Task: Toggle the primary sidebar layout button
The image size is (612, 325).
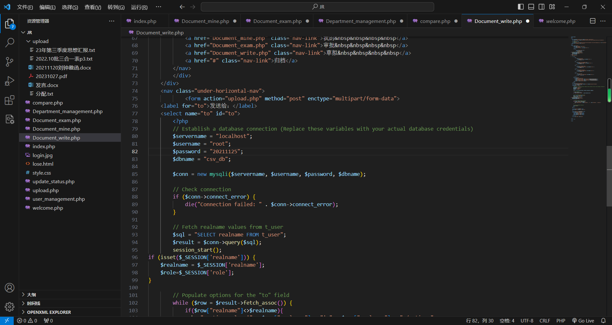Action: [521, 7]
